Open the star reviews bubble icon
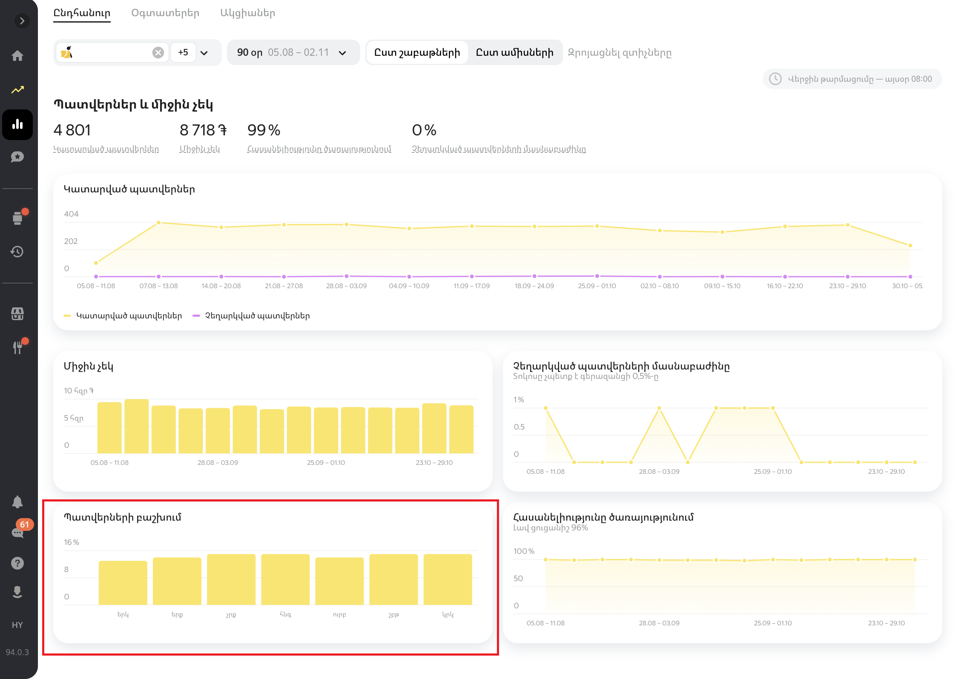 coord(17,157)
